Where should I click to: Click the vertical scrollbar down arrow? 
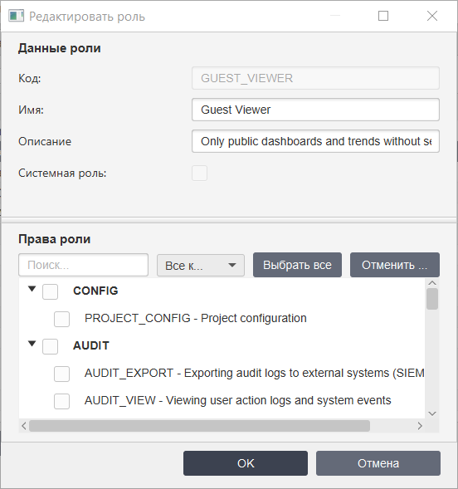(432, 413)
